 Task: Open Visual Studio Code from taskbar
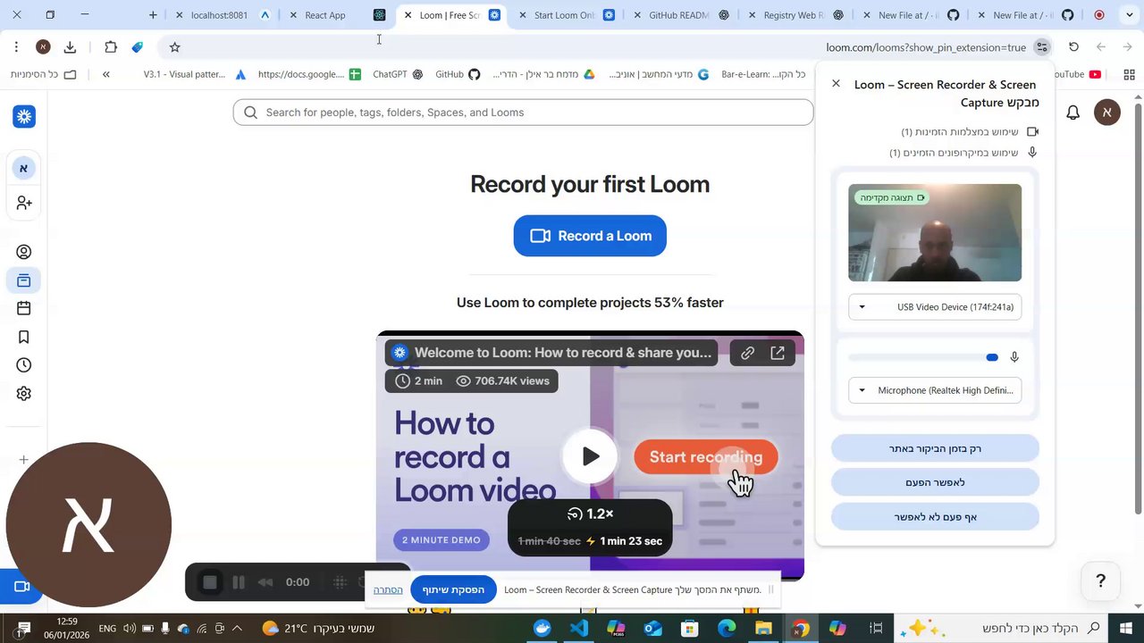point(579,629)
